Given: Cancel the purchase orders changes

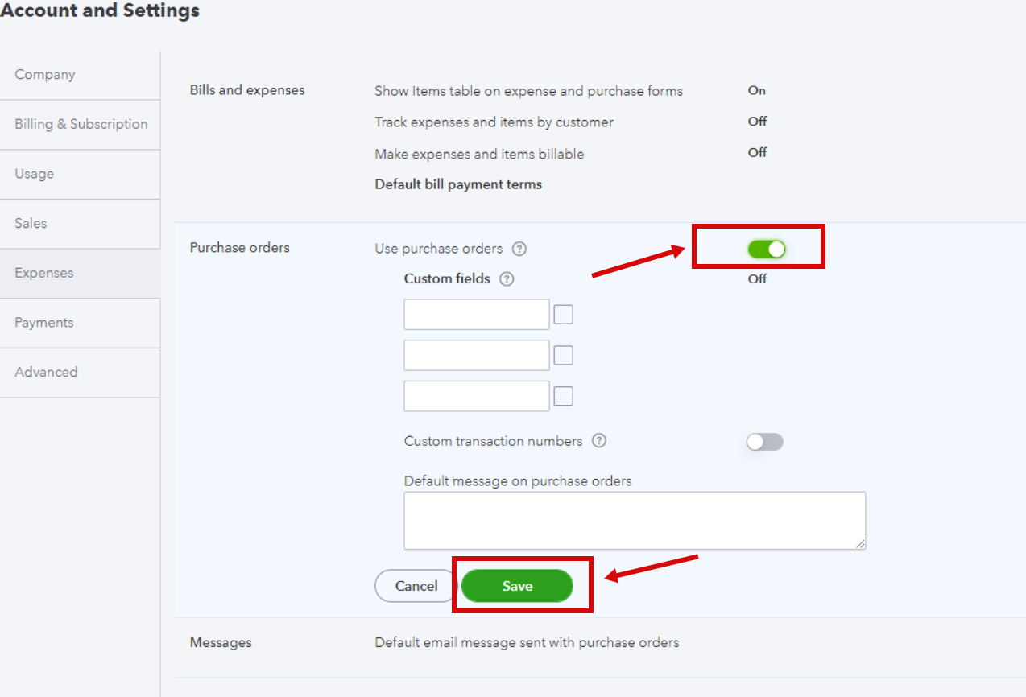Looking at the screenshot, I should [x=416, y=586].
